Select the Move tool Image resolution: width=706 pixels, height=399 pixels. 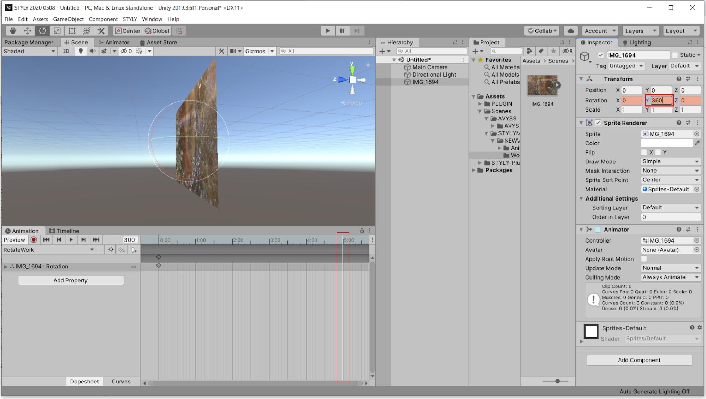tap(28, 31)
